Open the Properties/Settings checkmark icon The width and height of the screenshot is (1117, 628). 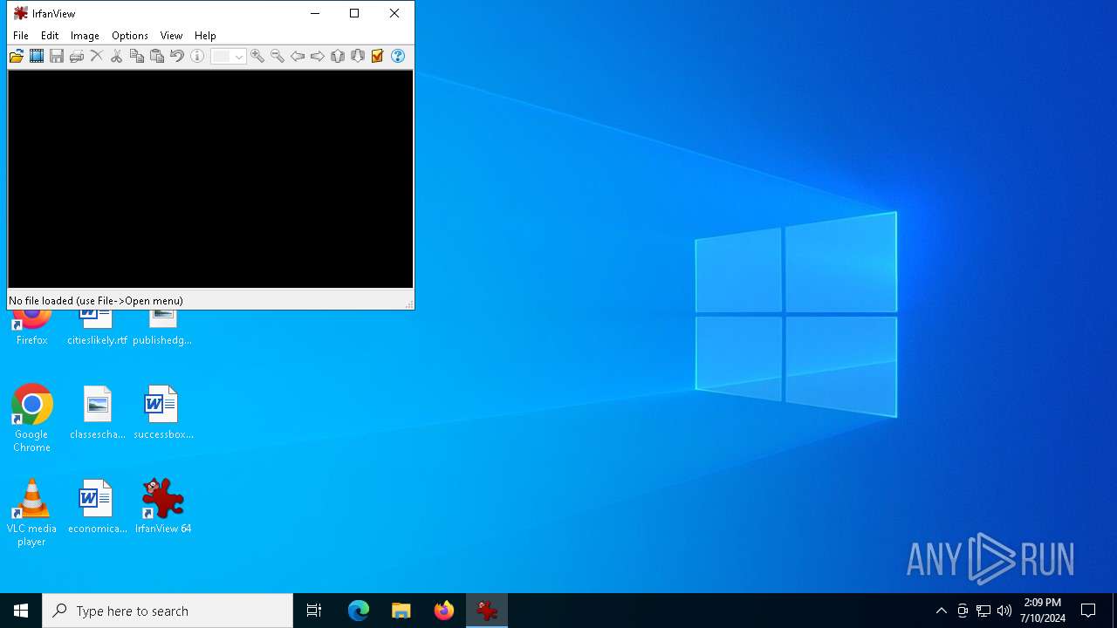tap(378, 56)
